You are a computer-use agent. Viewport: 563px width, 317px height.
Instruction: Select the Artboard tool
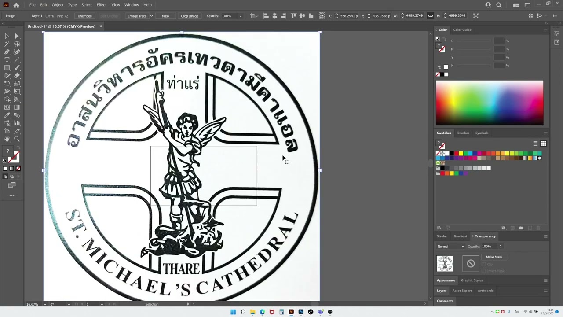coord(7,131)
